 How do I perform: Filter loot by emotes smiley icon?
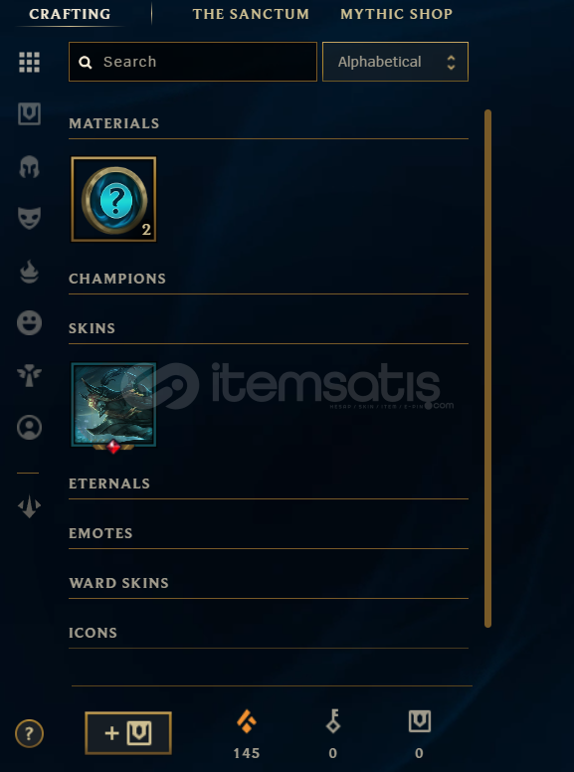point(30,323)
